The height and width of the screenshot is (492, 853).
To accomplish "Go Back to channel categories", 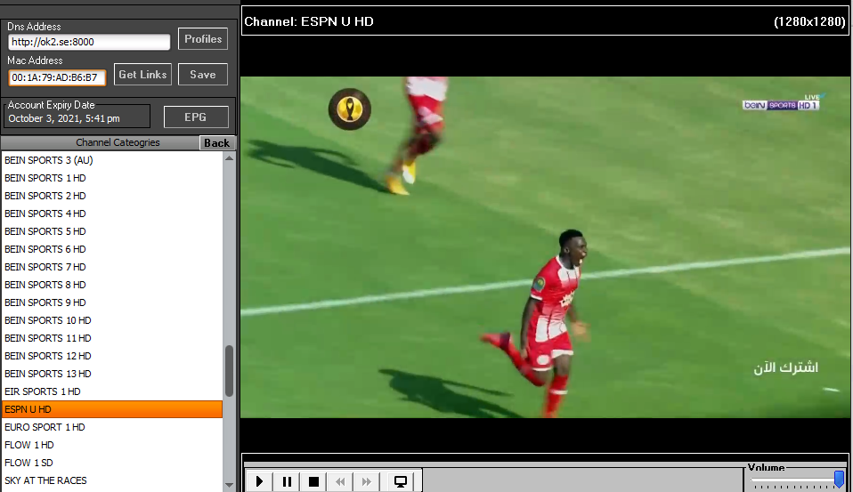I will [217, 143].
